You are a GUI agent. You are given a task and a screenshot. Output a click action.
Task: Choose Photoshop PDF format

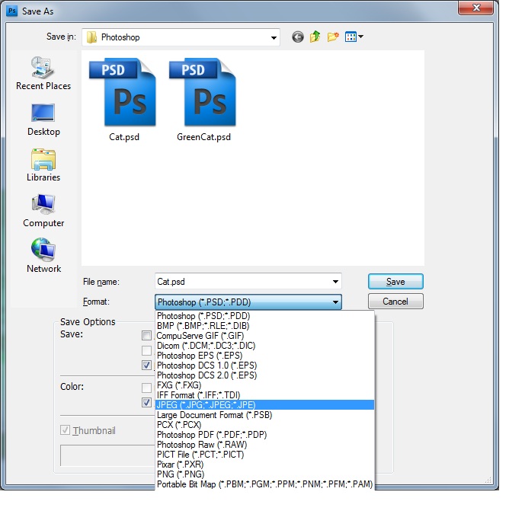point(264,435)
